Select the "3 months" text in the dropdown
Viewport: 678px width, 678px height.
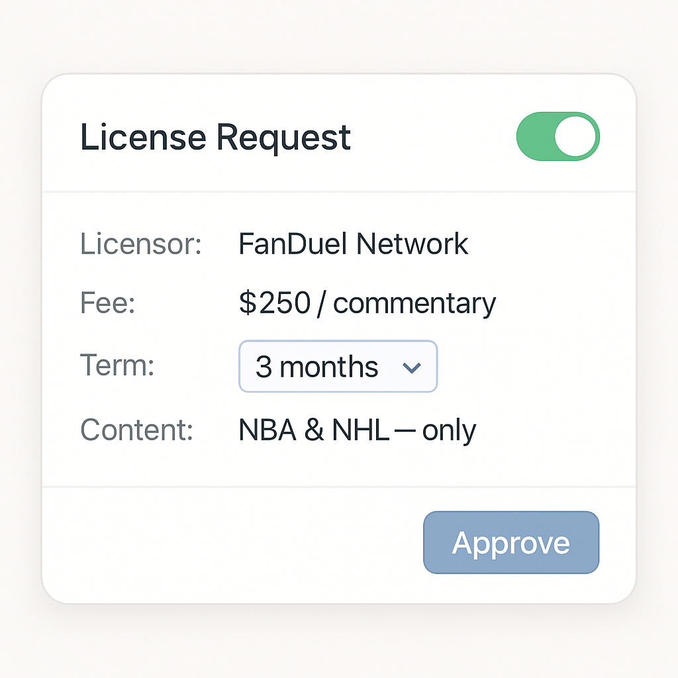316,367
